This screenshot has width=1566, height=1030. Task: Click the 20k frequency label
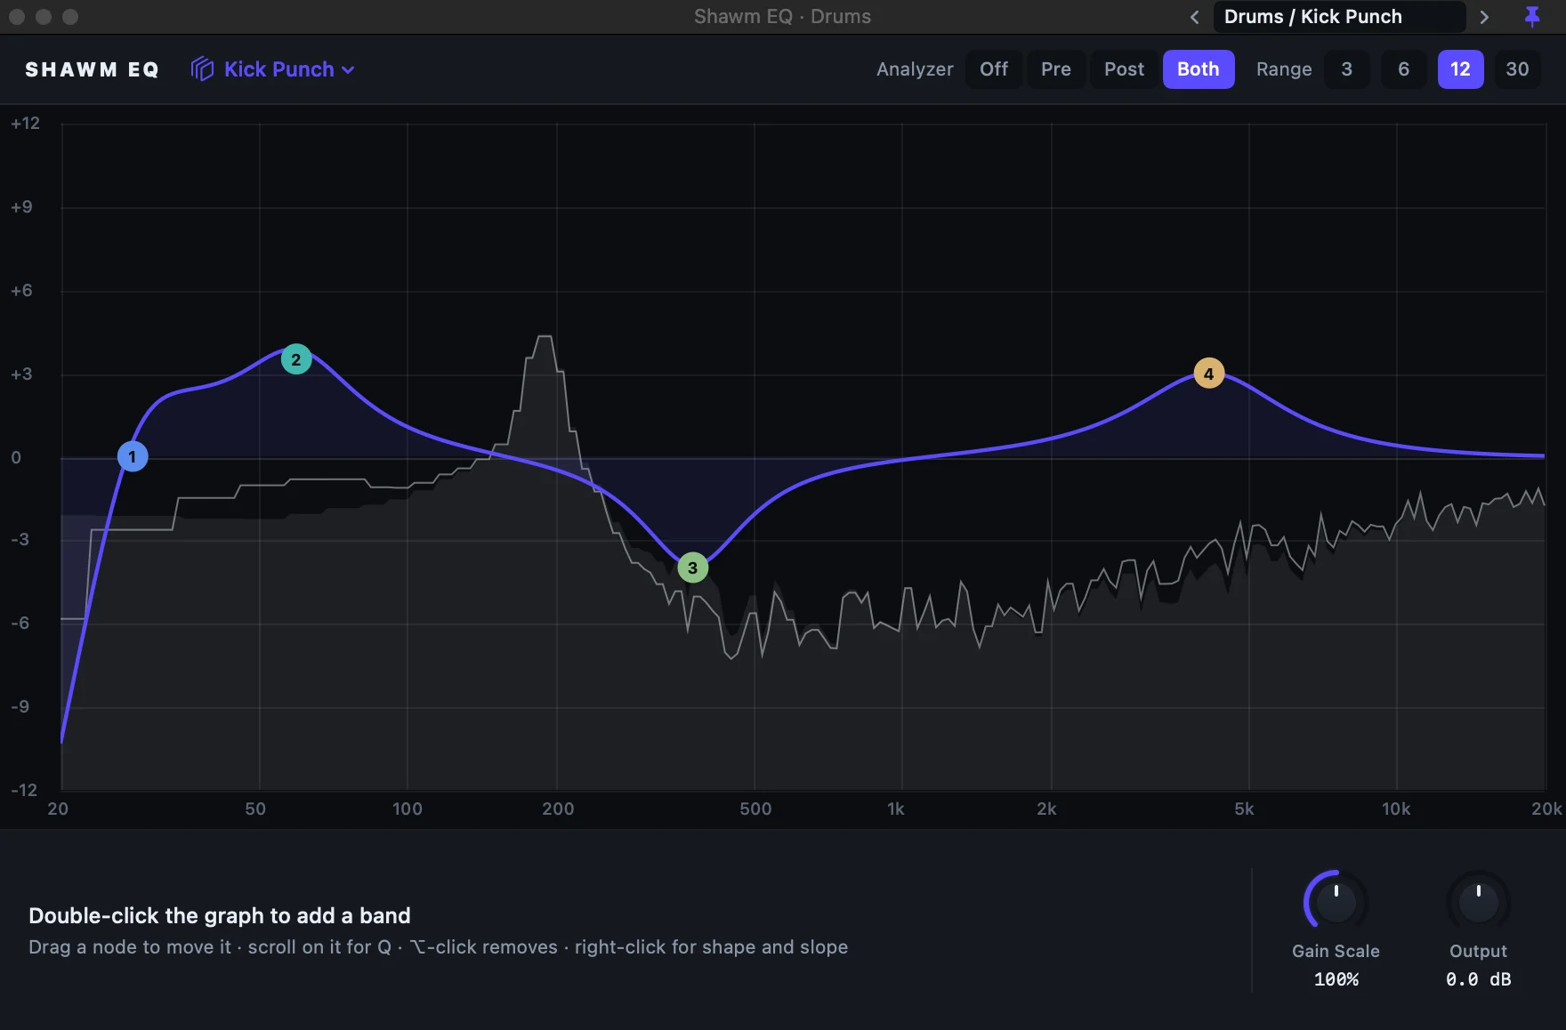tap(1546, 809)
